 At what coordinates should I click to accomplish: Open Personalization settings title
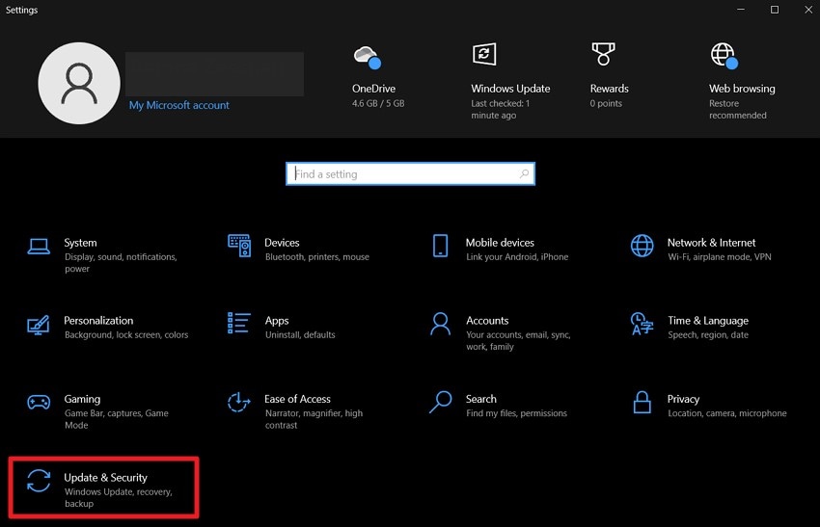98,320
